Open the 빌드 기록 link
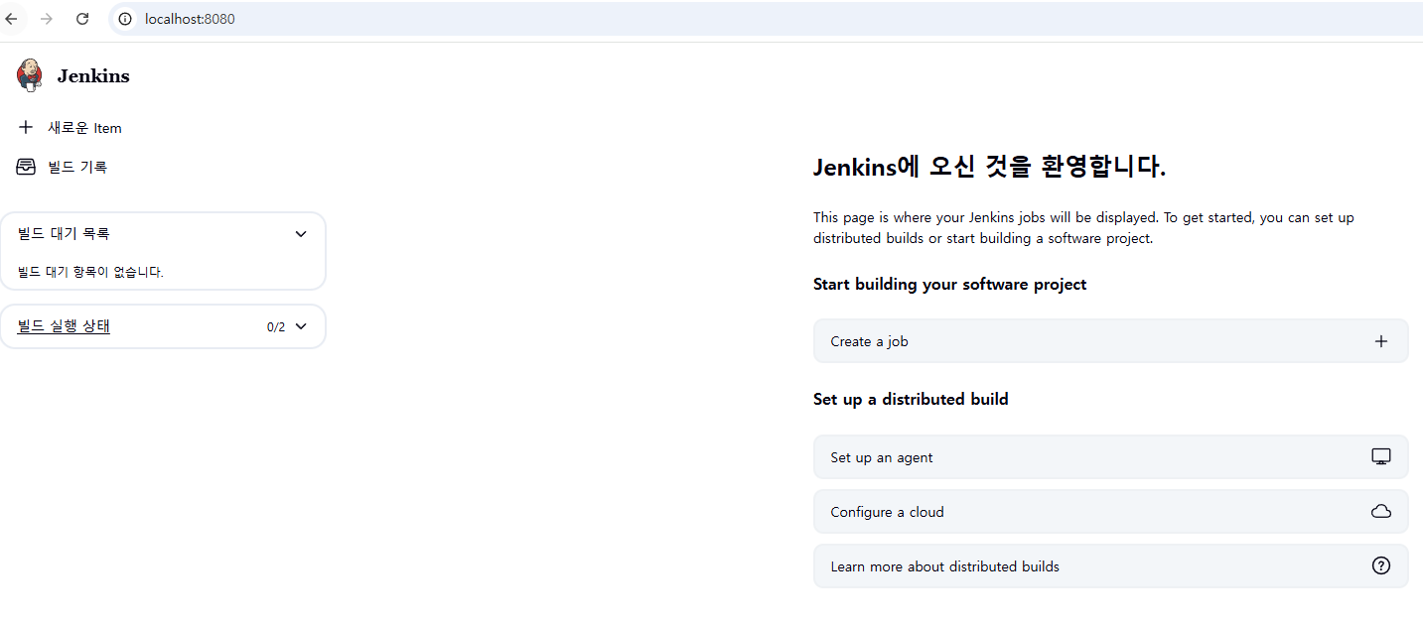Viewport: 1423px width, 625px height. [x=77, y=167]
